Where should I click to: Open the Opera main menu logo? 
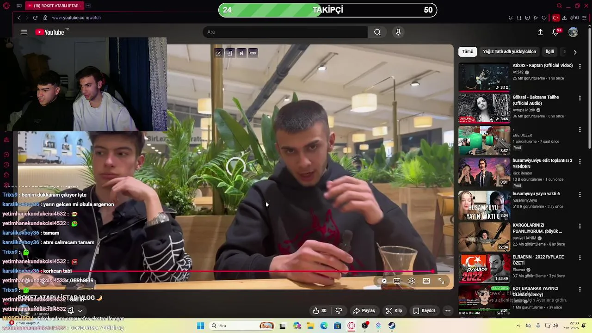click(x=6, y=6)
